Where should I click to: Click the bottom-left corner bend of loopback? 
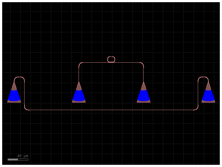(26, 109)
